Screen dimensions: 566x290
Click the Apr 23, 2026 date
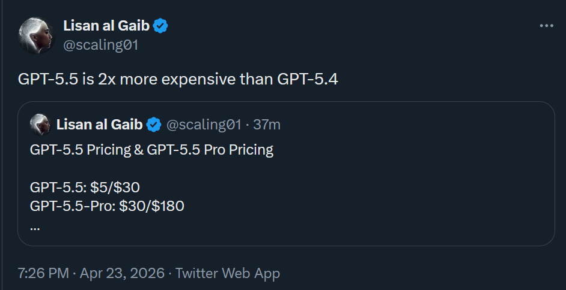pyautogui.click(x=123, y=273)
